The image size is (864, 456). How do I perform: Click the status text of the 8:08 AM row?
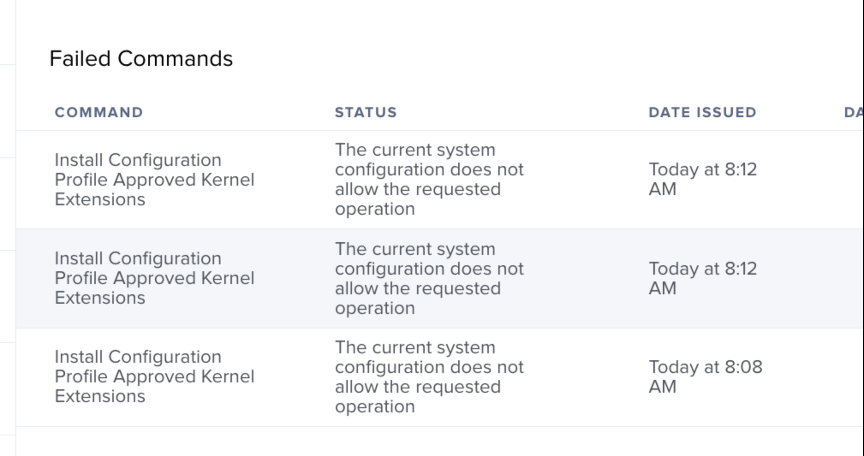click(429, 377)
